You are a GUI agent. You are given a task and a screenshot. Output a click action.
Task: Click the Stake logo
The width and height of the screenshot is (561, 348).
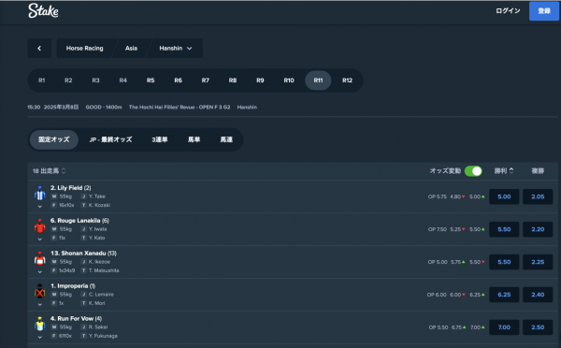[43, 10]
